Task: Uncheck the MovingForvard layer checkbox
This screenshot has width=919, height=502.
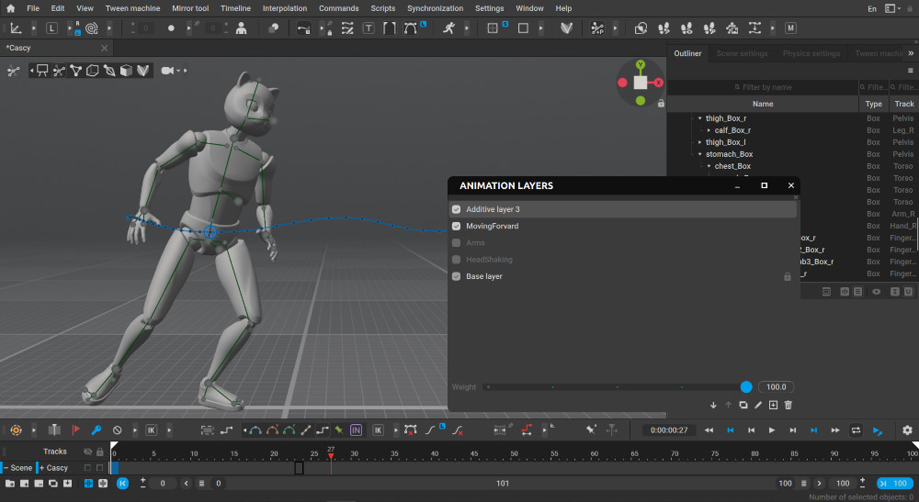Action: [456, 226]
